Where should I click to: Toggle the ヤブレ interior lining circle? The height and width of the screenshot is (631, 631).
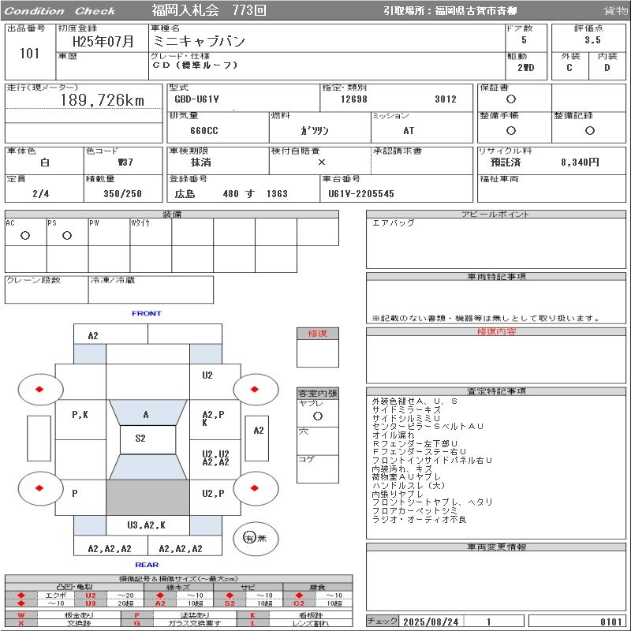coord(317,415)
